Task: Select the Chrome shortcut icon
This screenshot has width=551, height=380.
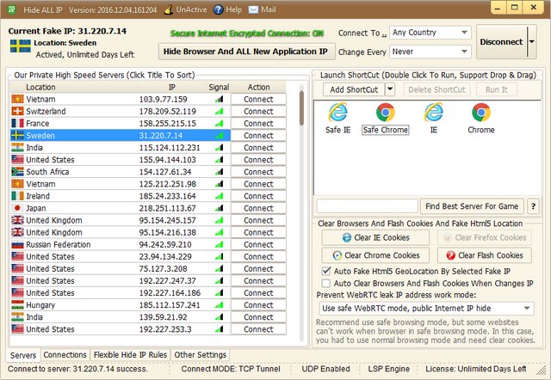Action: [x=480, y=112]
